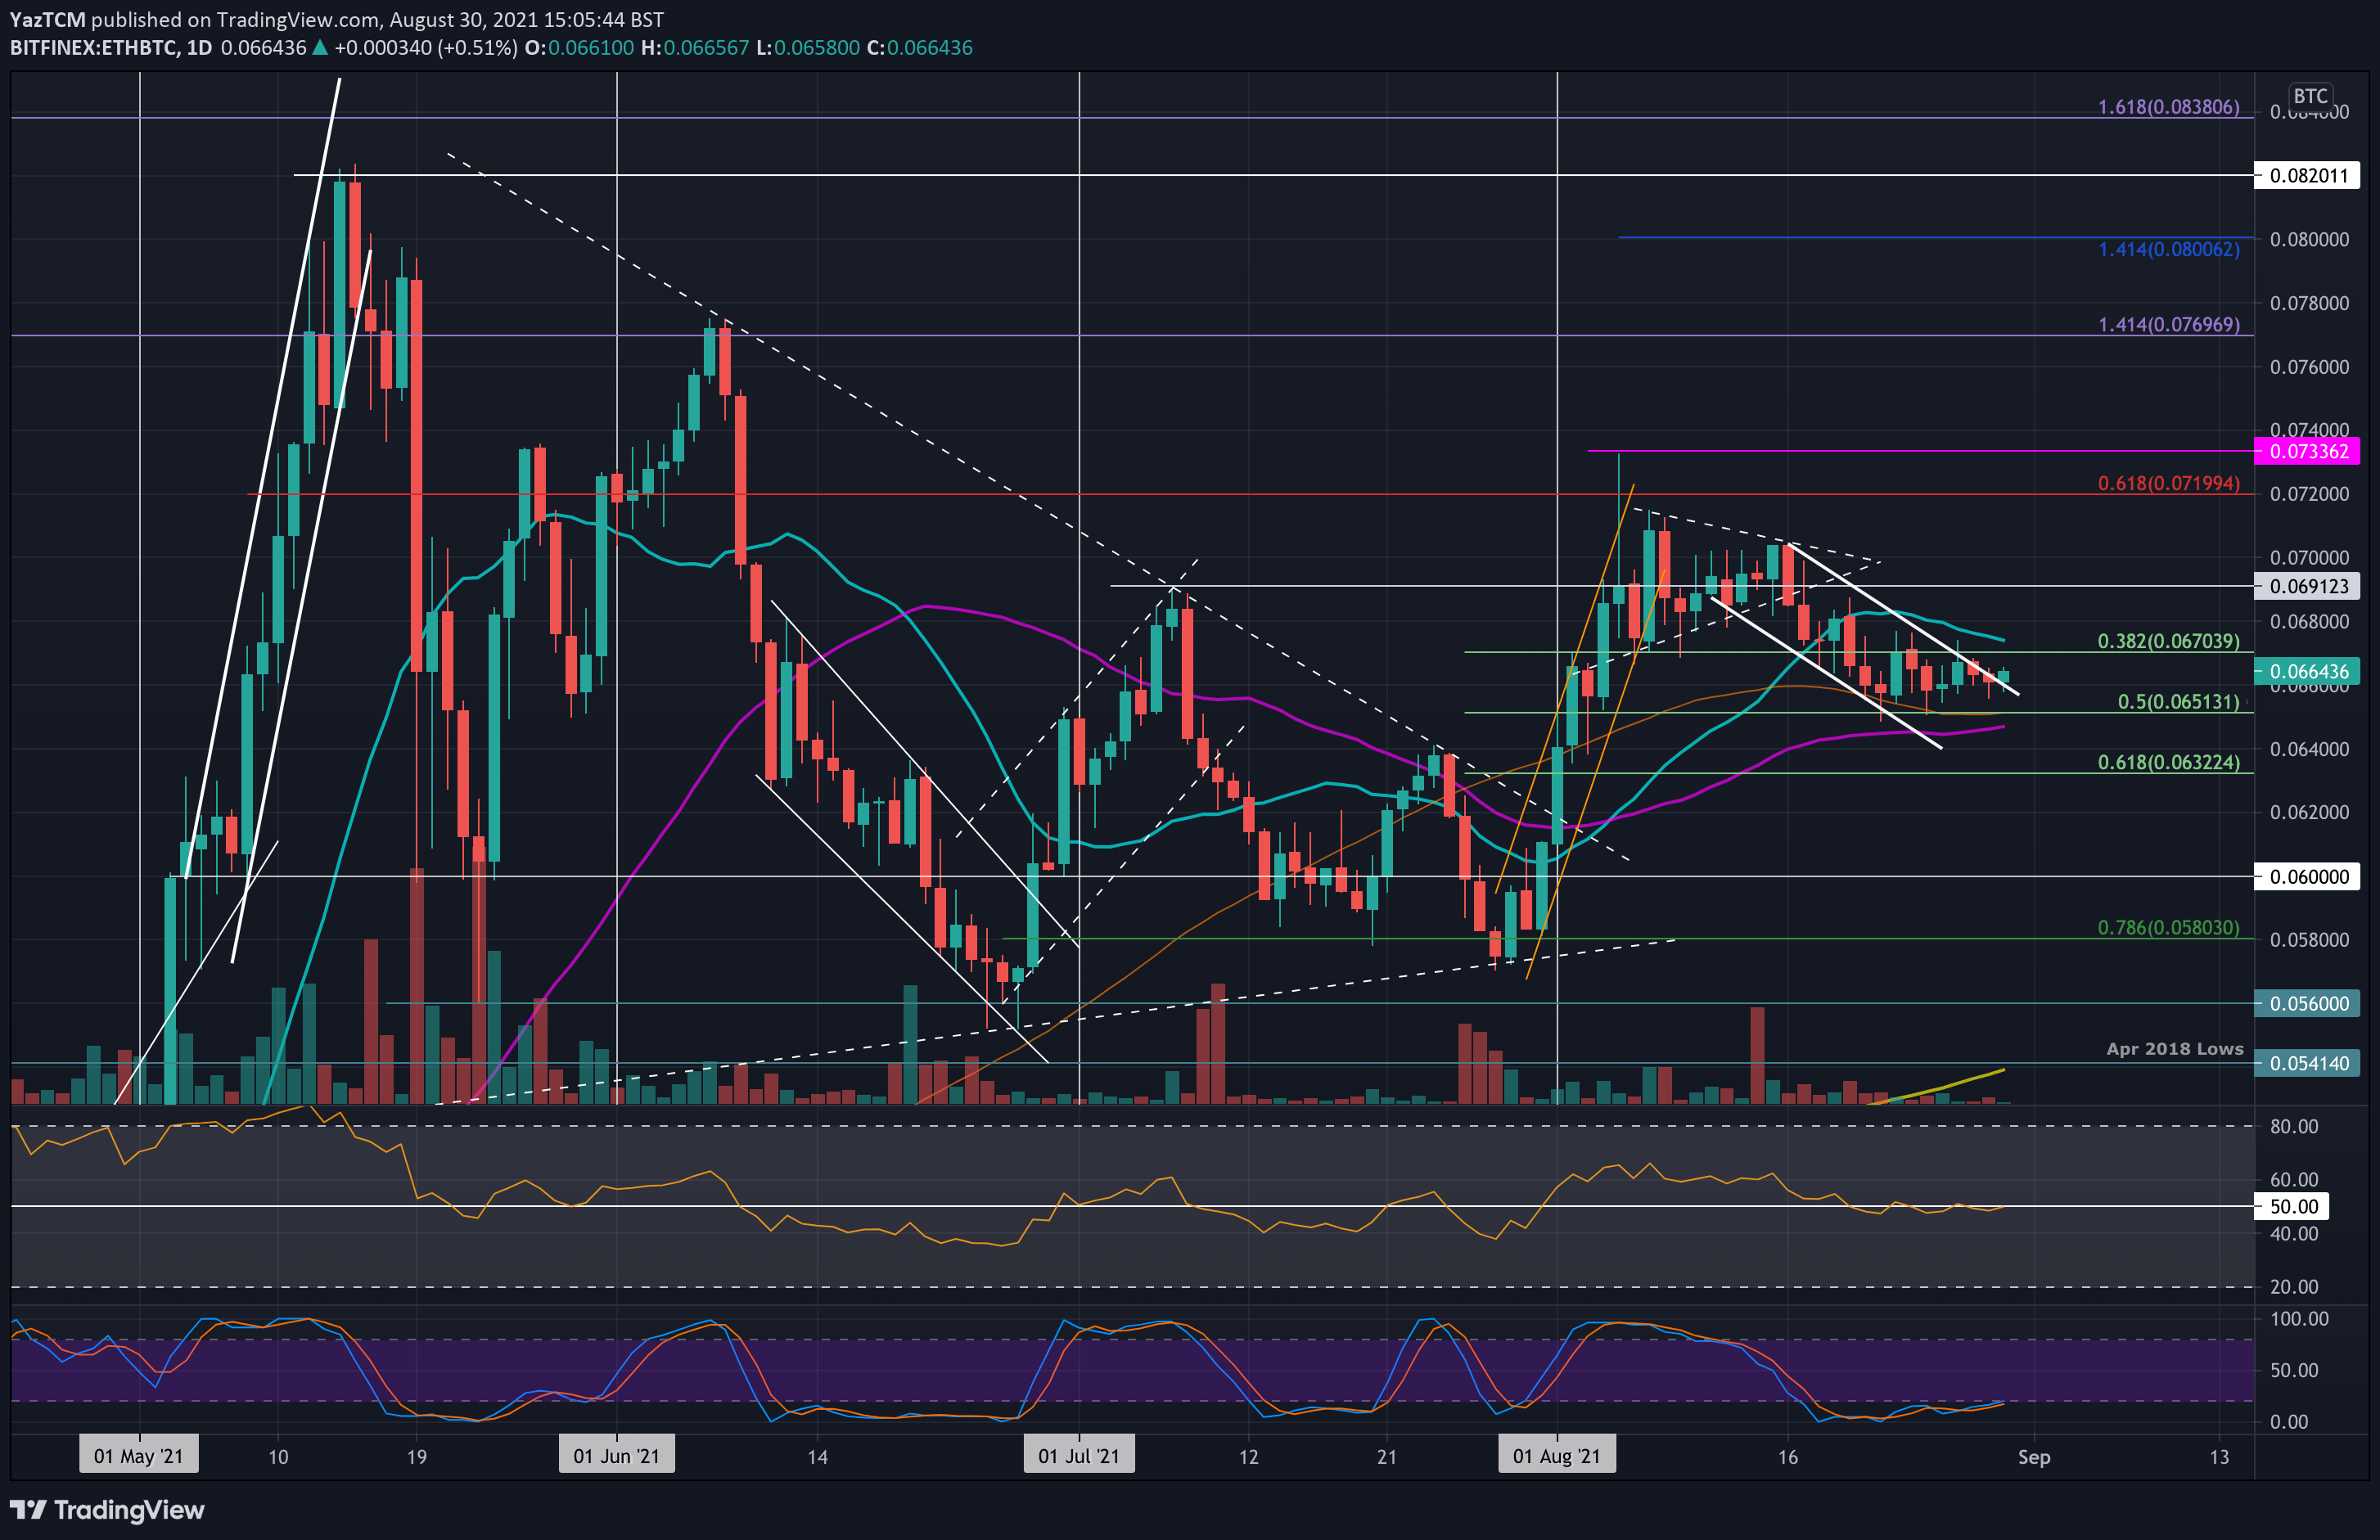Click the 0.069123 price axis label
Image resolution: width=2380 pixels, height=1540 pixels.
[2307, 586]
